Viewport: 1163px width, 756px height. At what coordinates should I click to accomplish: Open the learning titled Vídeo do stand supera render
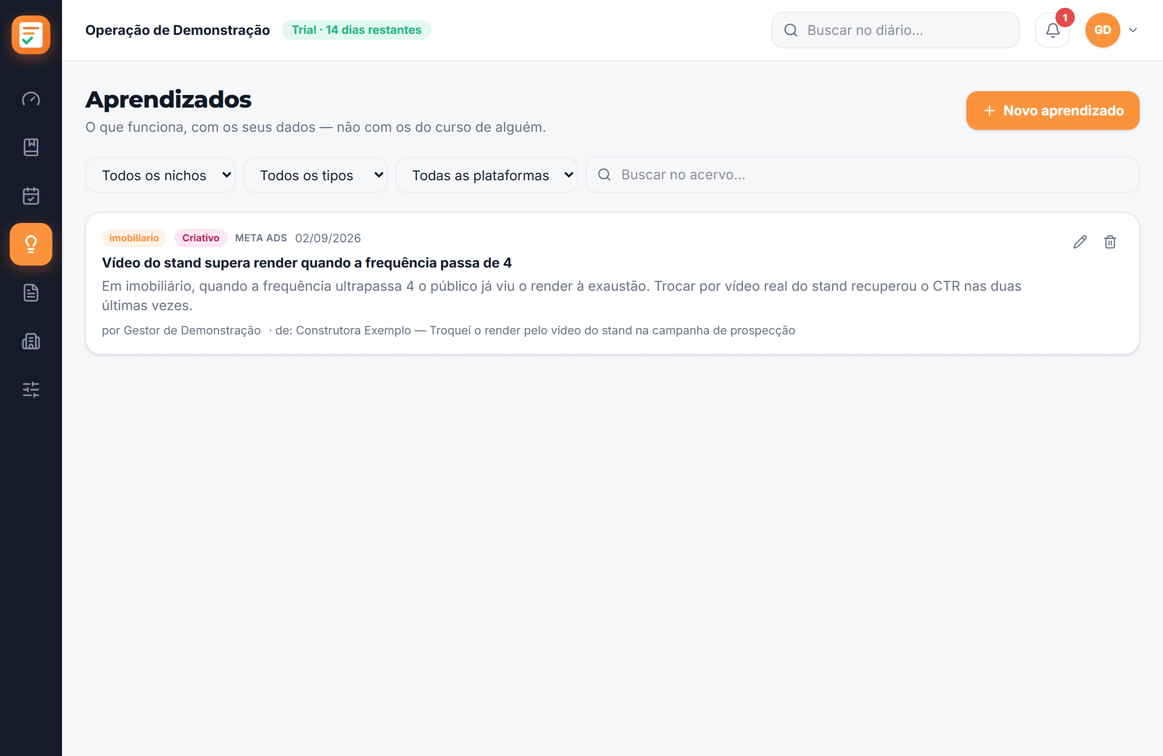coord(306,263)
